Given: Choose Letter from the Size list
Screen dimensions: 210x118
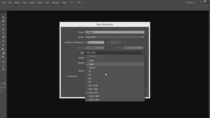Looking at the screenshot, I should [115, 61].
